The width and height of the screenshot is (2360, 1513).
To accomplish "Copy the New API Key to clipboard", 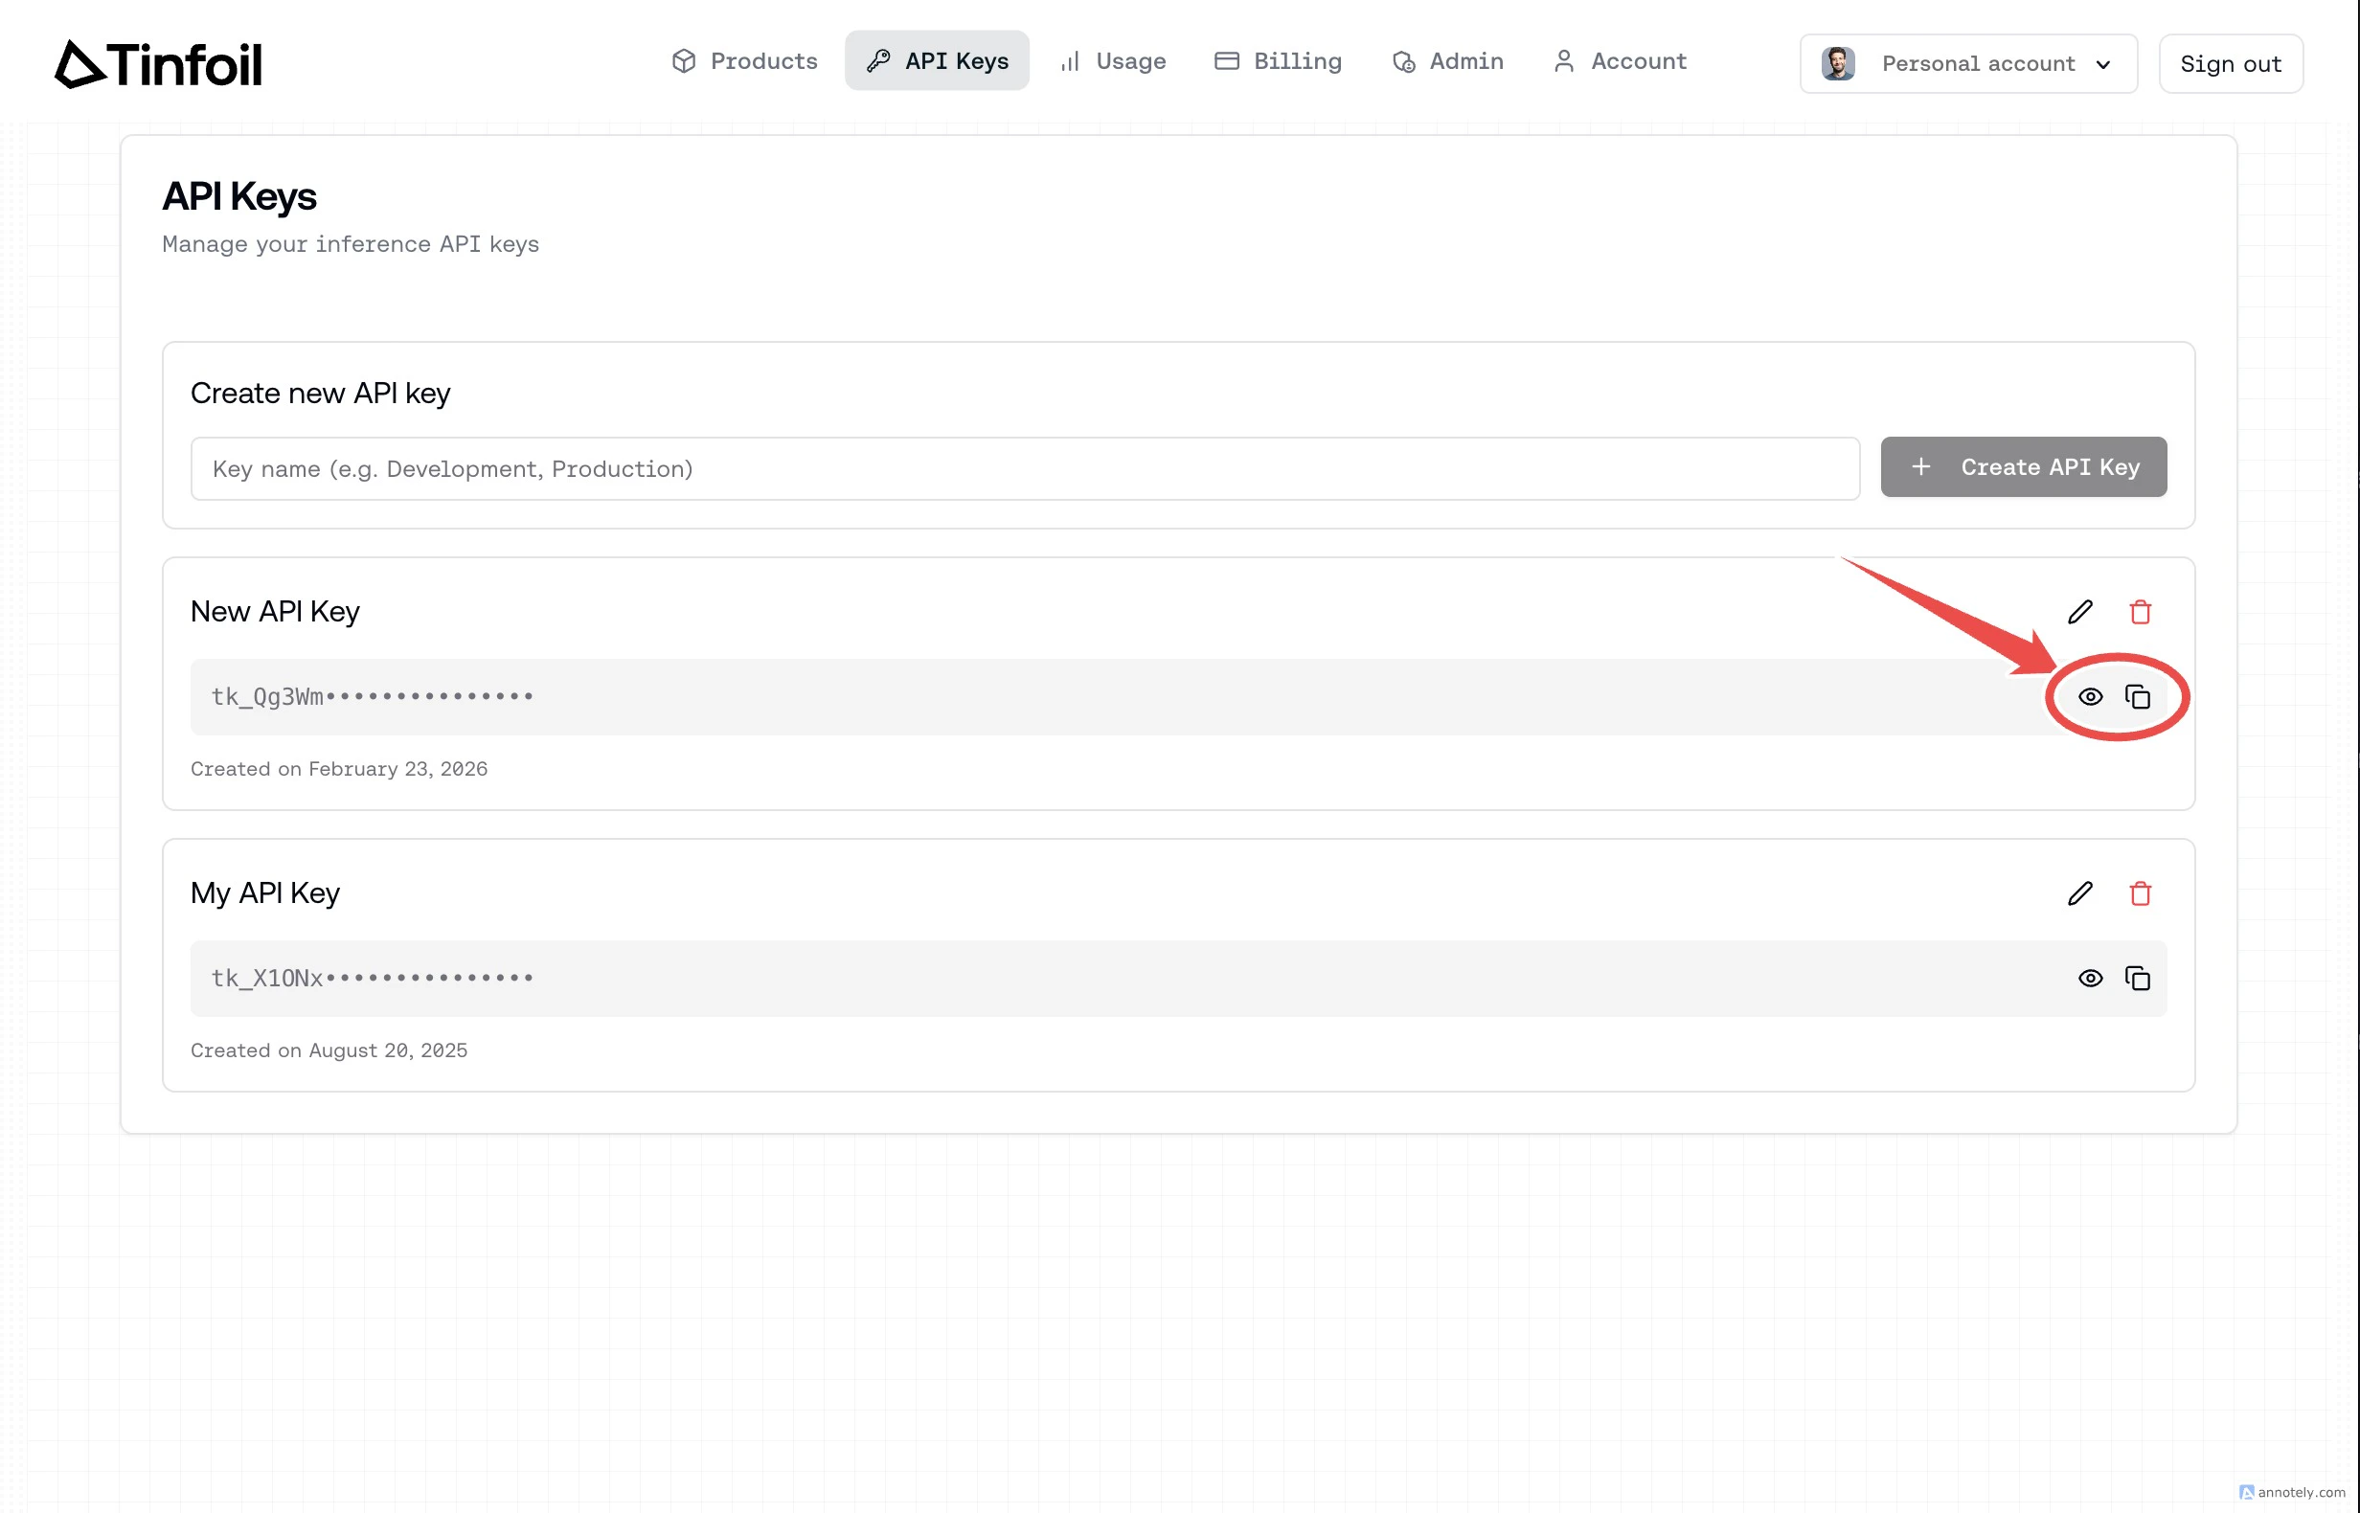I will click(2138, 696).
